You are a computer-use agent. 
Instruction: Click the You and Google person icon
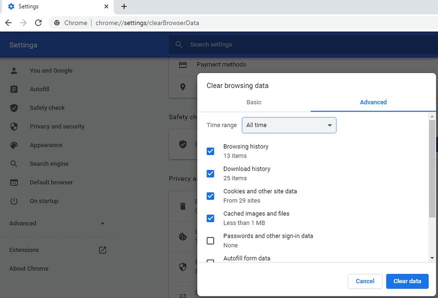click(14, 70)
